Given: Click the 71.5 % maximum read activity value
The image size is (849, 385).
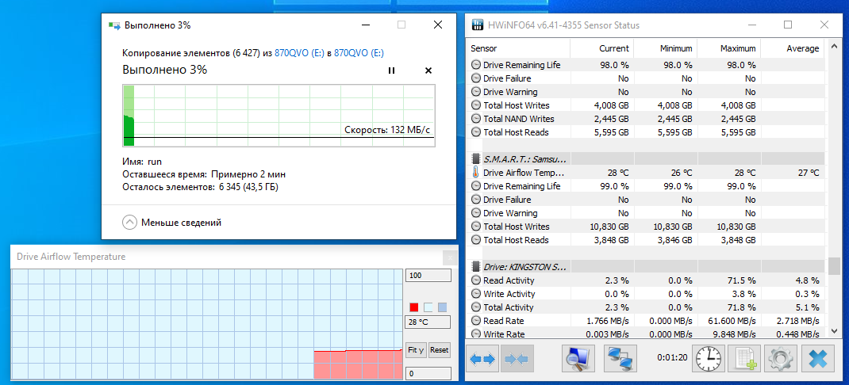Looking at the screenshot, I should (x=741, y=280).
